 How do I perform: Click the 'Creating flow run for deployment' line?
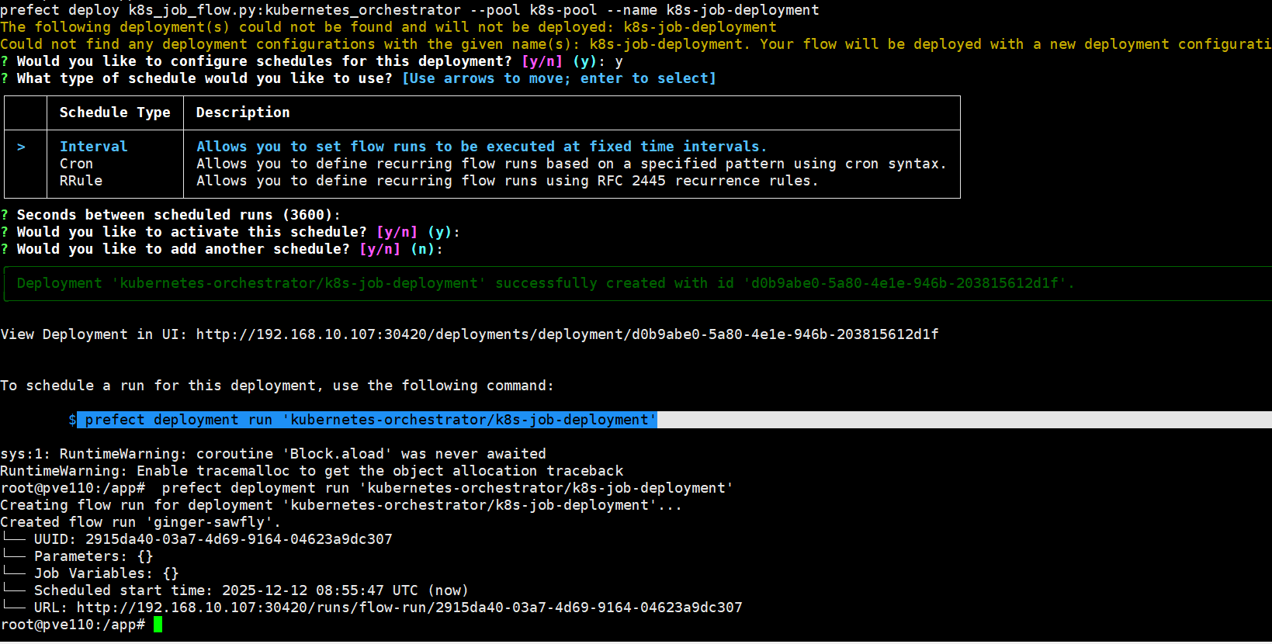341,505
